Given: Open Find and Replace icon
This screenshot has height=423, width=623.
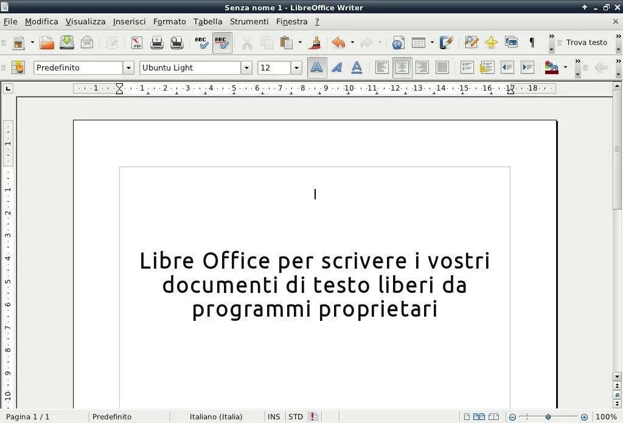Looking at the screenshot, I should click(472, 43).
